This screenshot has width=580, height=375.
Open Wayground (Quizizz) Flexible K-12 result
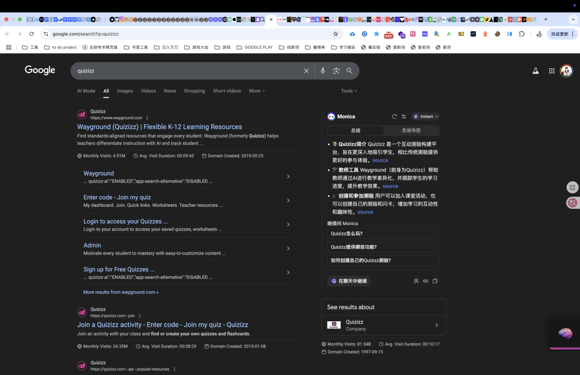pyautogui.click(x=160, y=127)
